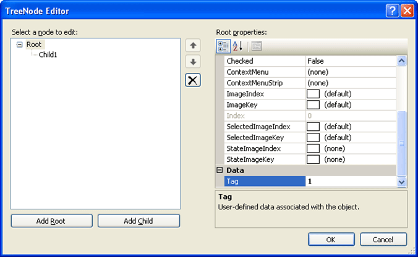This screenshot has width=418, height=257.
Task: Click Add Child button
Action: pyautogui.click(x=139, y=221)
